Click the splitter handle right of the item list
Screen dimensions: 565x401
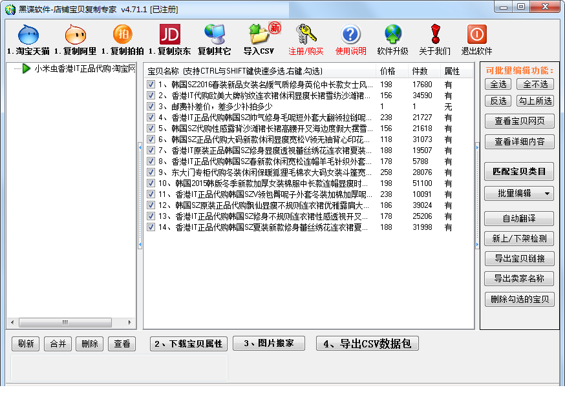[x=477, y=196]
